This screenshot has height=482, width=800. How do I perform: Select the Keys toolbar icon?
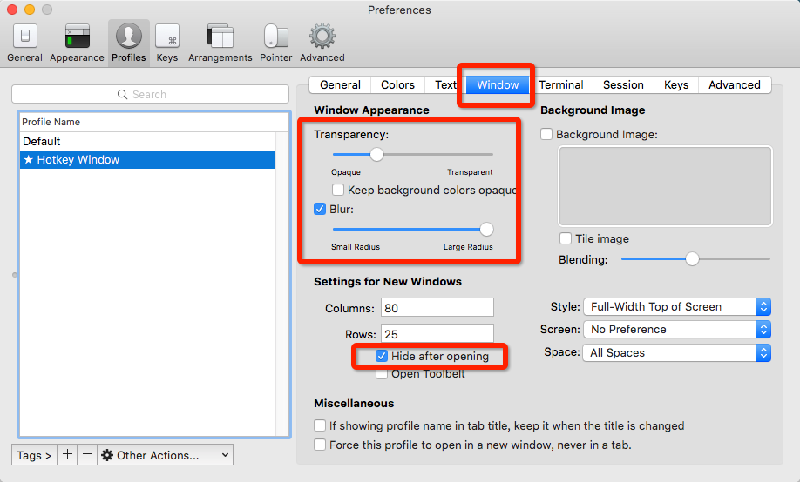(x=167, y=42)
